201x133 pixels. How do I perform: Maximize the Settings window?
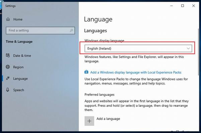coord(183,6)
